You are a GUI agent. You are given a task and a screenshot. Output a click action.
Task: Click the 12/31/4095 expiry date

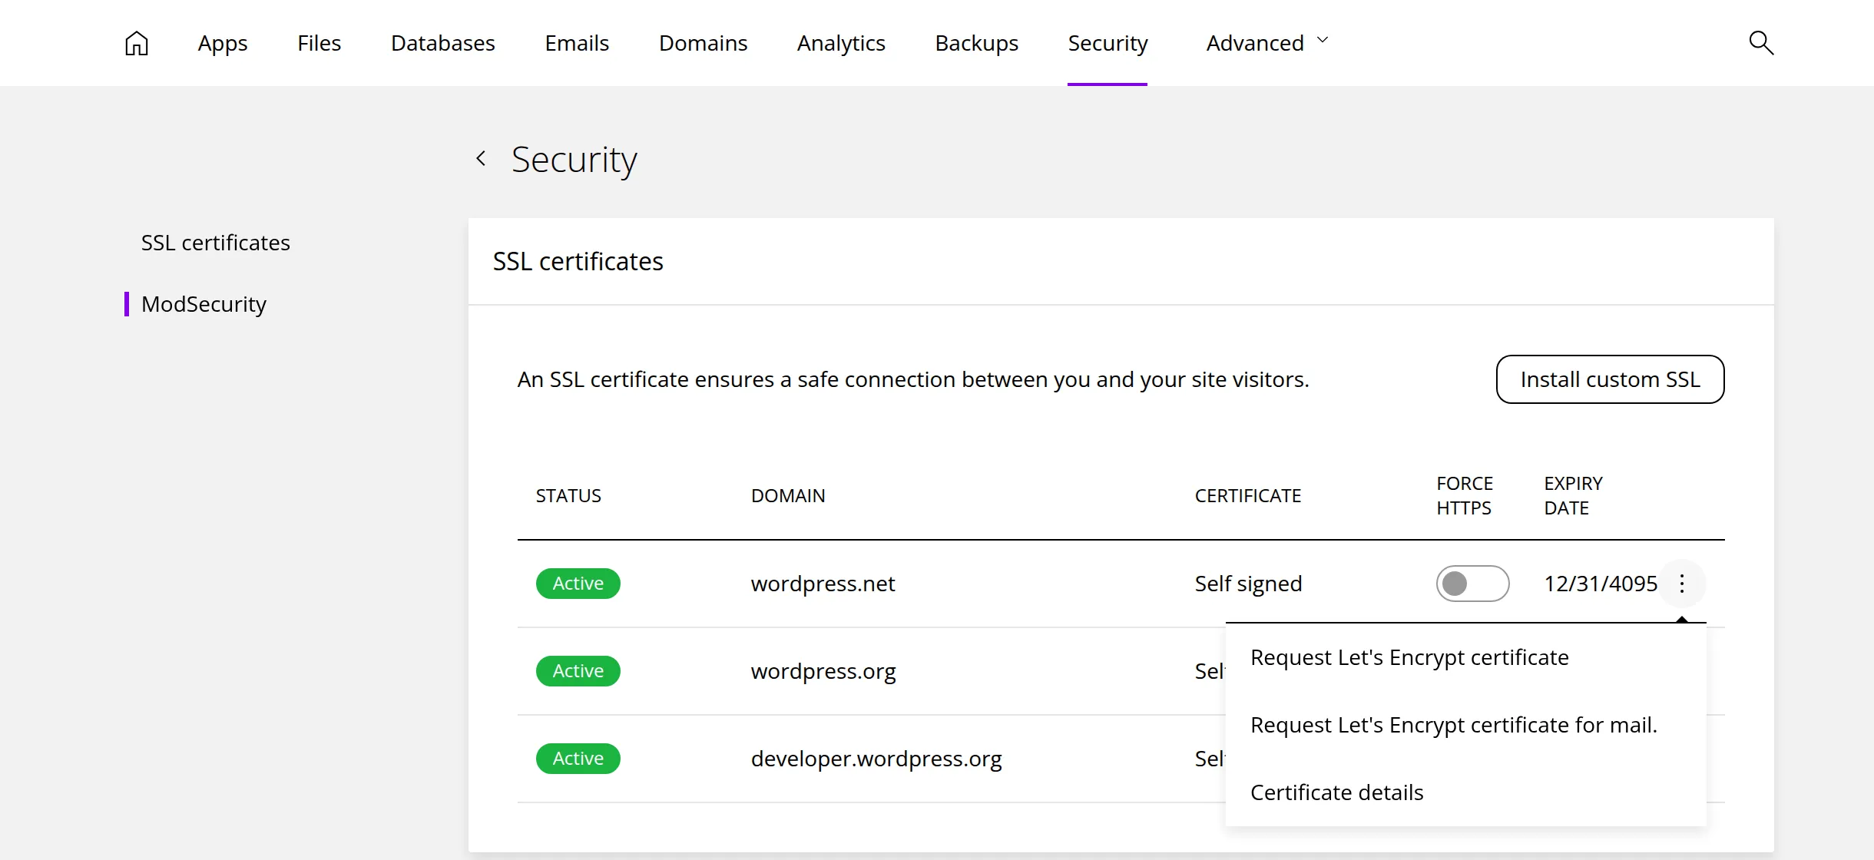click(1601, 584)
